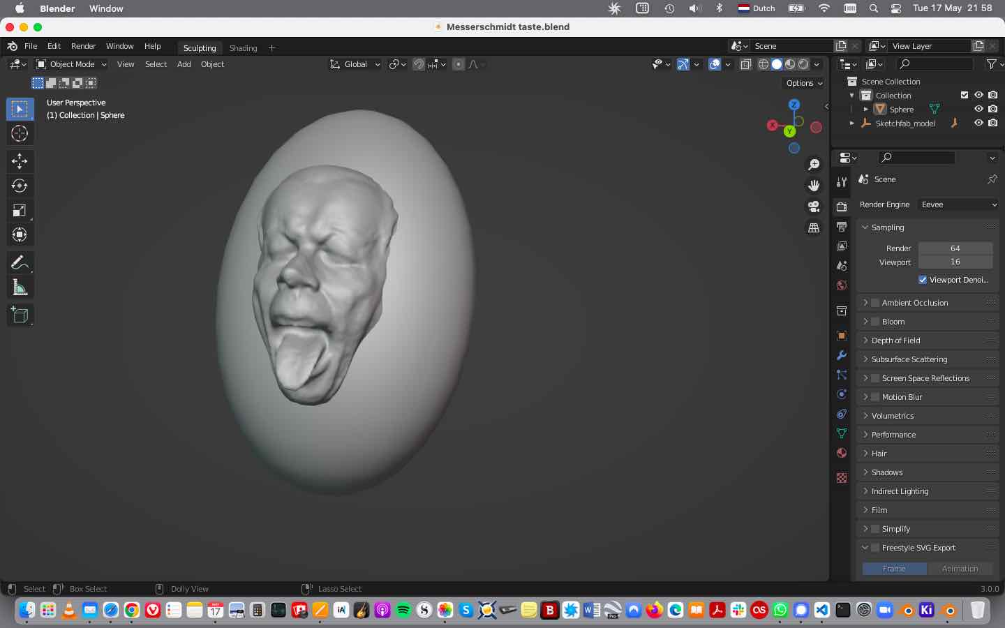The width and height of the screenshot is (1005, 628).
Task: Click the outliner search field
Action: pos(935,64)
